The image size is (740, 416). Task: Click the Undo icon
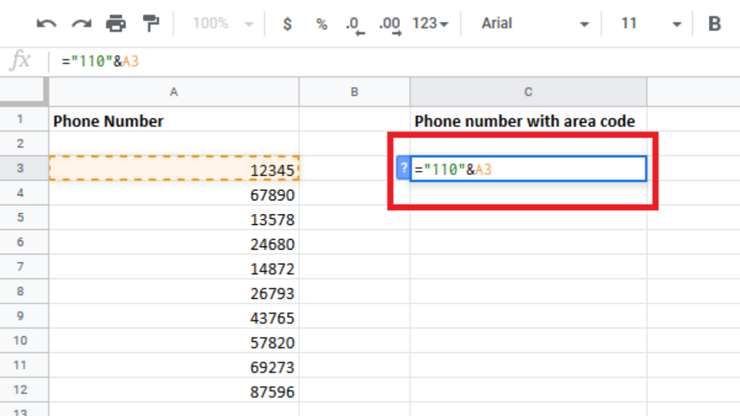coord(46,24)
